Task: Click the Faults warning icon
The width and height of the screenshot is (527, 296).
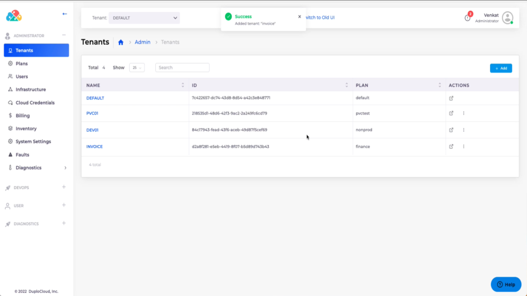Action: pos(11,155)
